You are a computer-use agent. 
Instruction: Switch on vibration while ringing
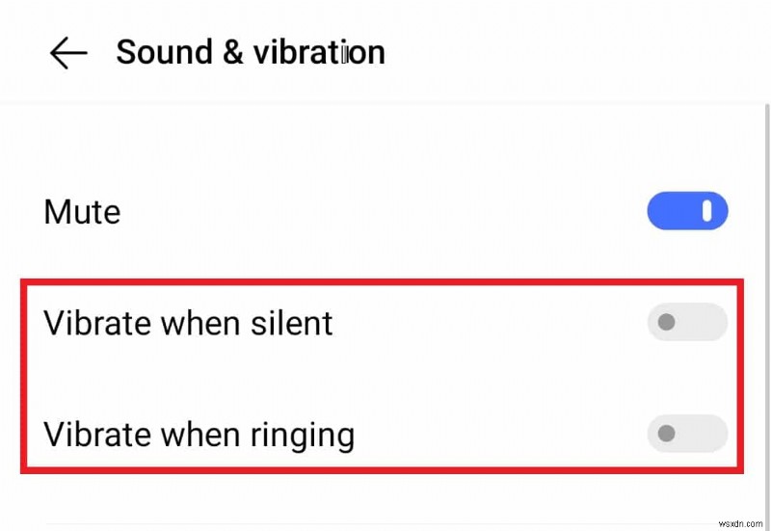tap(687, 434)
